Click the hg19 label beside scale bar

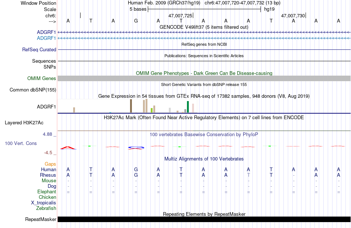pyautogui.click(x=269, y=9)
